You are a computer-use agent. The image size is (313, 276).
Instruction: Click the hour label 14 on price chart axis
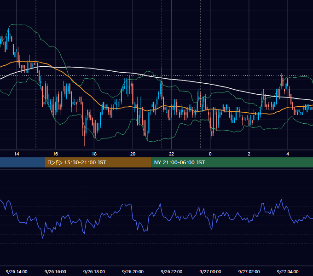[x=17, y=154]
